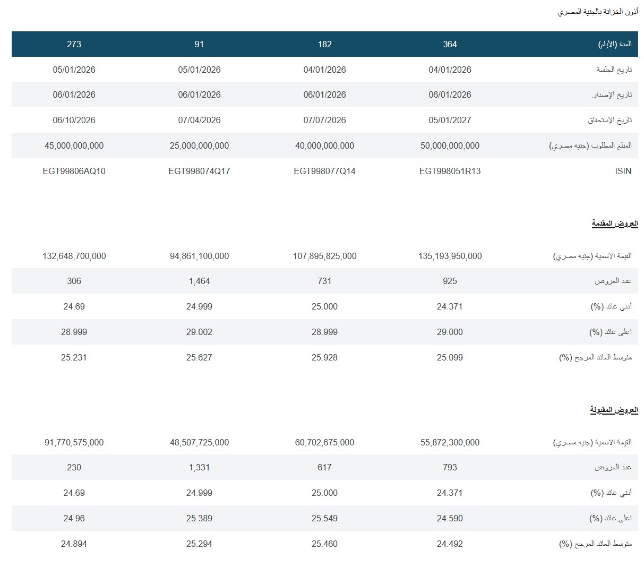This screenshot has width=644, height=567.
Task: Click ISIN code EGT998077Q14
Action: pyautogui.click(x=324, y=171)
